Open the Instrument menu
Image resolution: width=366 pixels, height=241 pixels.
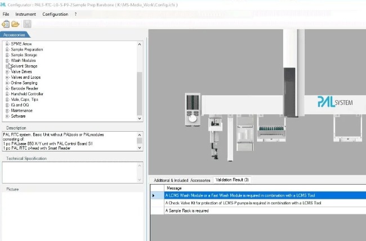pyautogui.click(x=26, y=14)
